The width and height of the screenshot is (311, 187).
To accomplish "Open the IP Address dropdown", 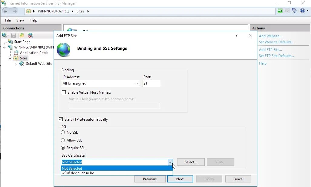I will coord(137,84).
